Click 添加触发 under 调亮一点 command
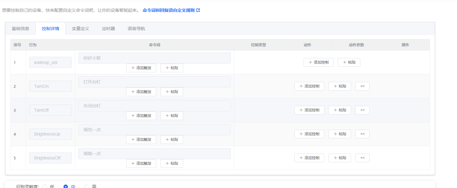Viewport: 457px width, 188px height. [141, 140]
